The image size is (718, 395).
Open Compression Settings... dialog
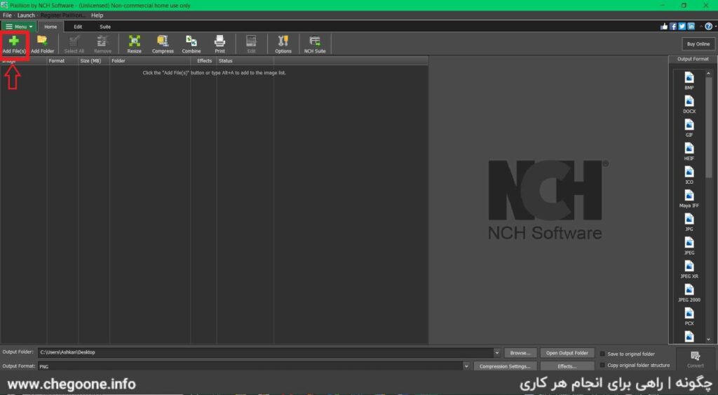point(505,366)
